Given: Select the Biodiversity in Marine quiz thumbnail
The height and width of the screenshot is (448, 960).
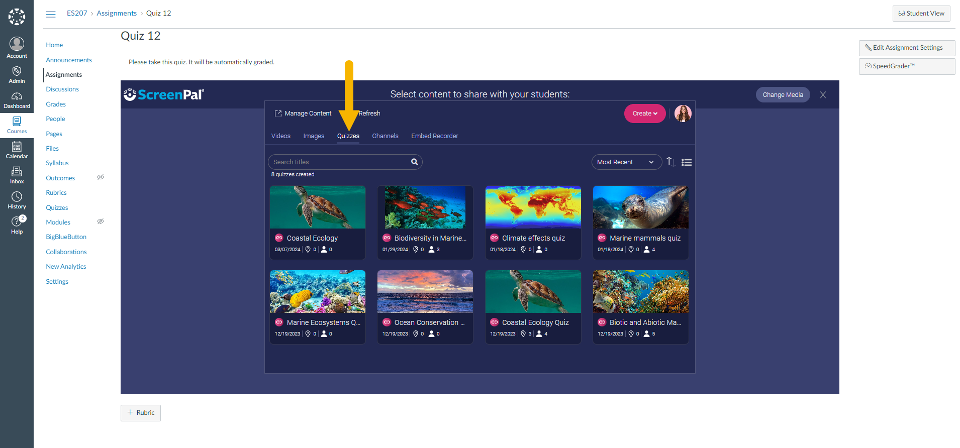Looking at the screenshot, I should (425, 207).
